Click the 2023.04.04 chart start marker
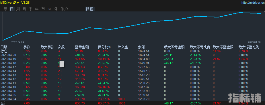The width and height of the screenshot is (265, 105). (x=17, y=42)
